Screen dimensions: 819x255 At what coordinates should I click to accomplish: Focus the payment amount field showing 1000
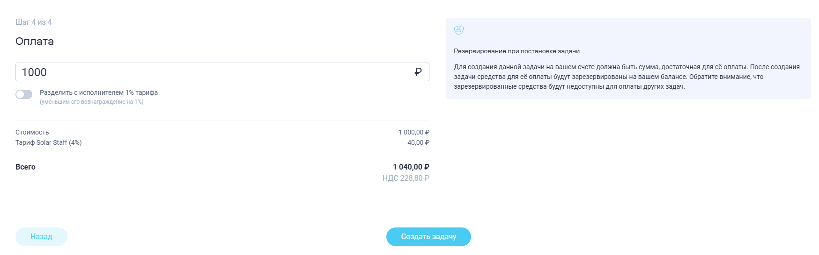pyautogui.click(x=211, y=72)
